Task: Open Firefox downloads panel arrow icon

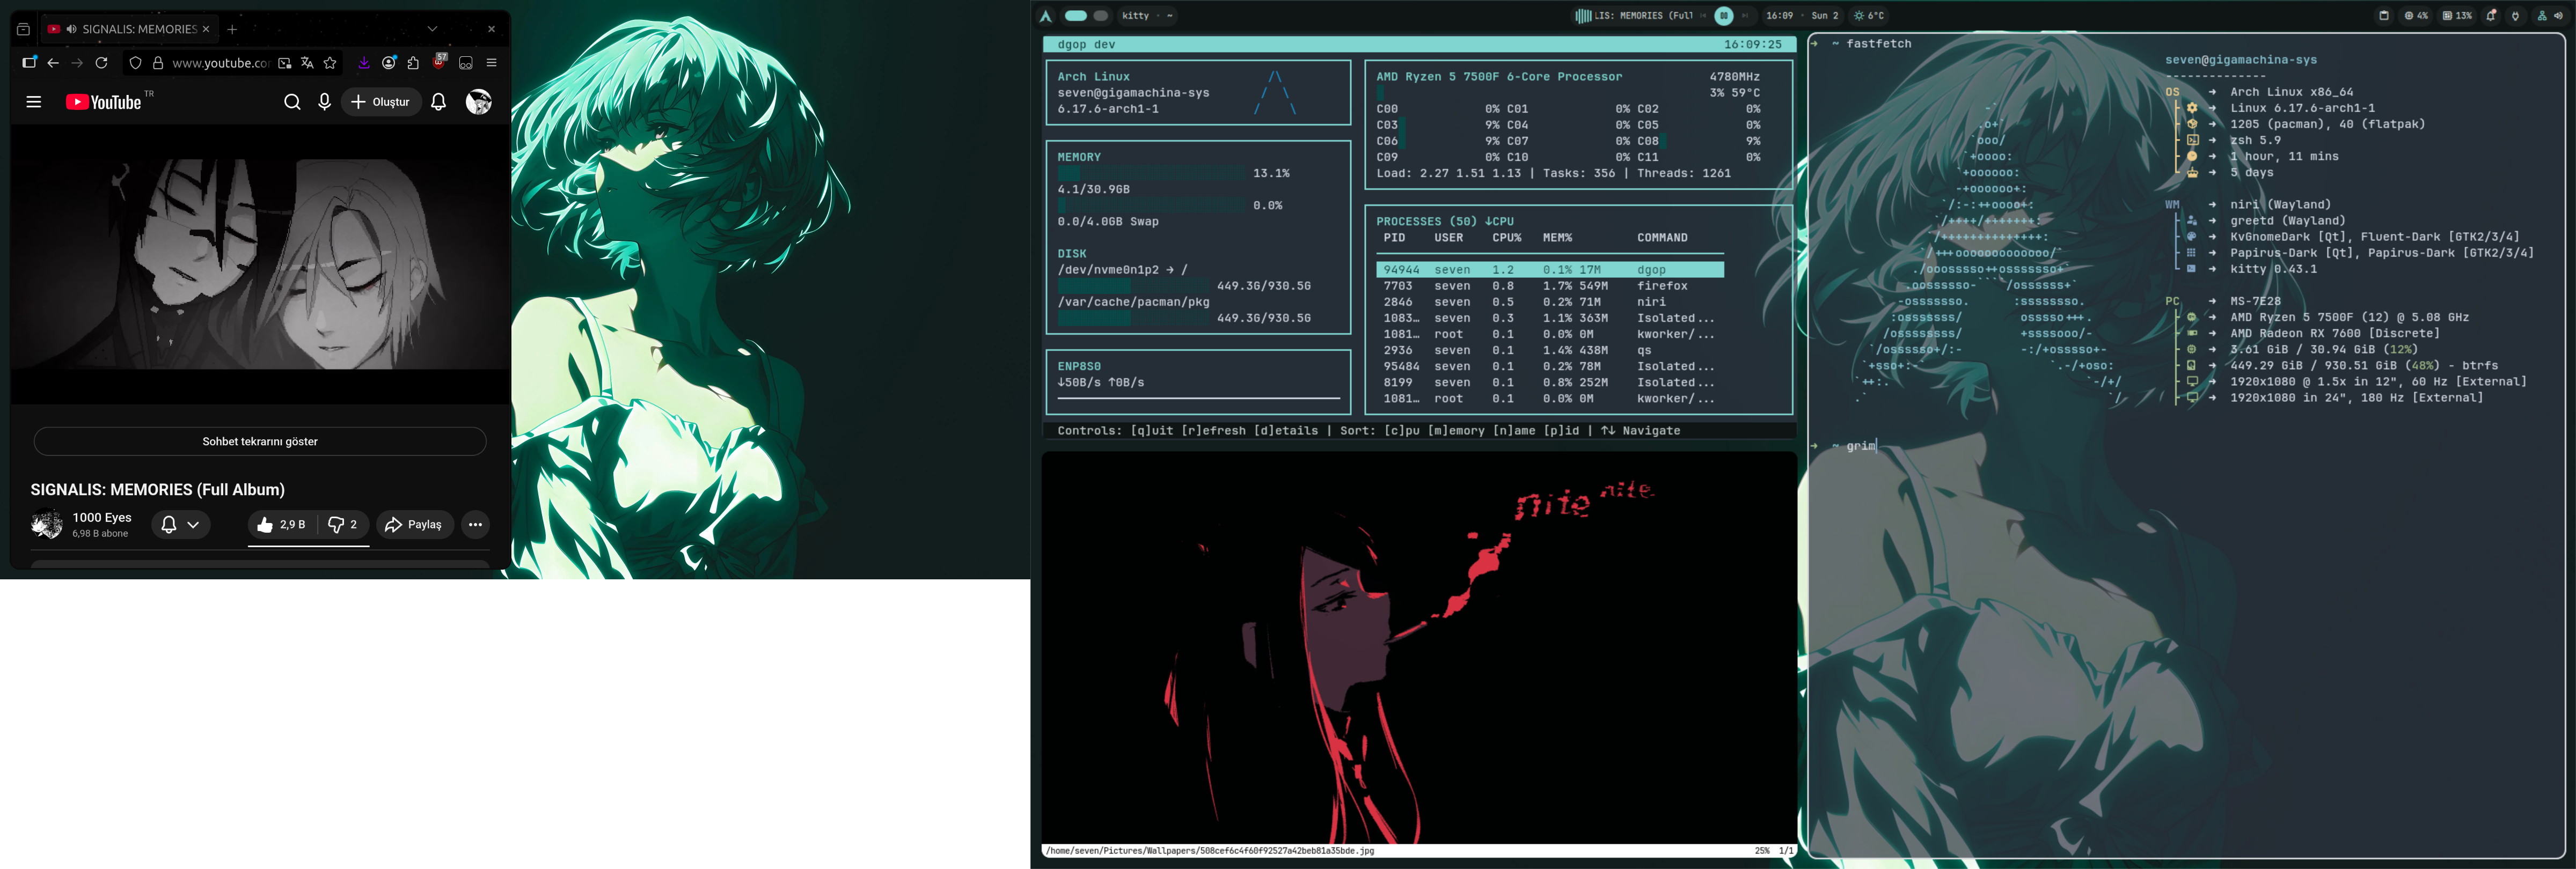Action: tap(364, 63)
